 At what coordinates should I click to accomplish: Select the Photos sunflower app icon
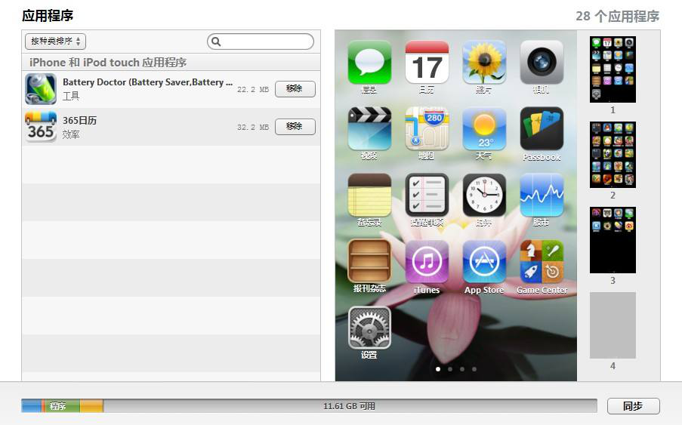click(484, 62)
